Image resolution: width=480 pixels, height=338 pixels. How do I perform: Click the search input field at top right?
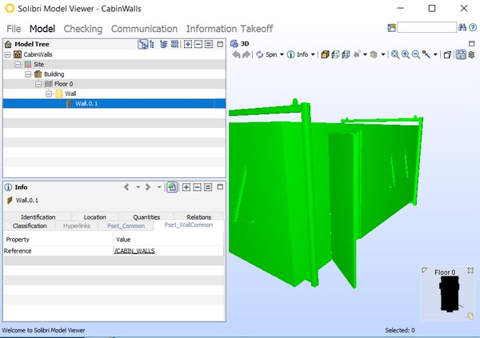click(426, 27)
